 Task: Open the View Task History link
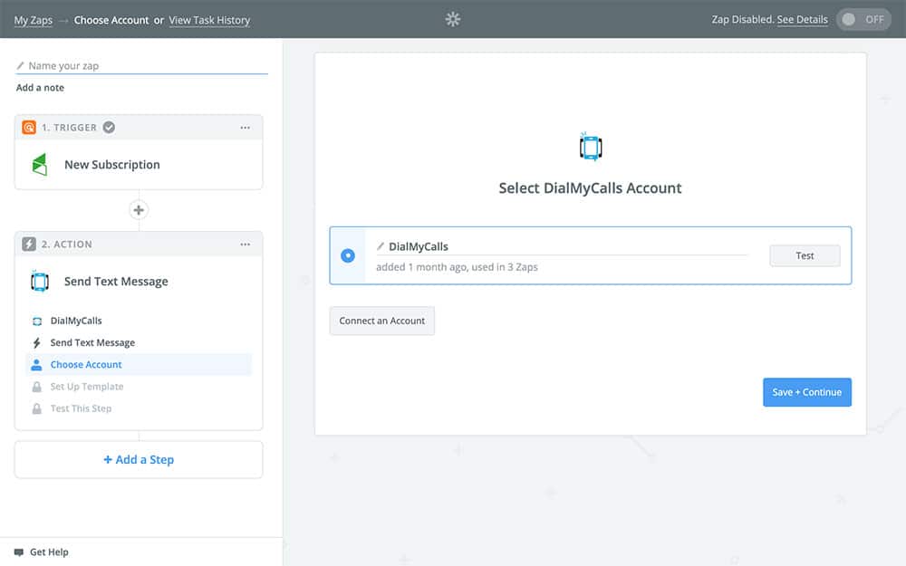pyautogui.click(x=209, y=20)
